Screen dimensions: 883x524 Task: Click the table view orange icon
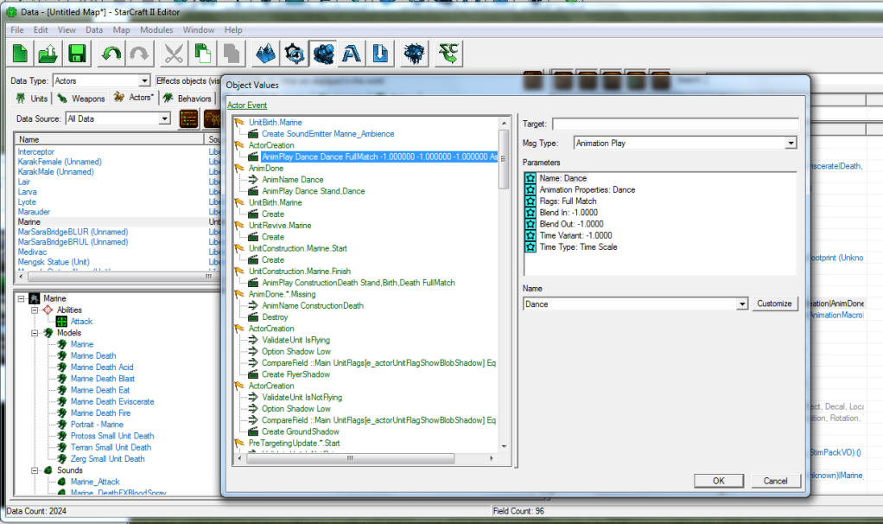pyautogui.click(x=188, y=118)
